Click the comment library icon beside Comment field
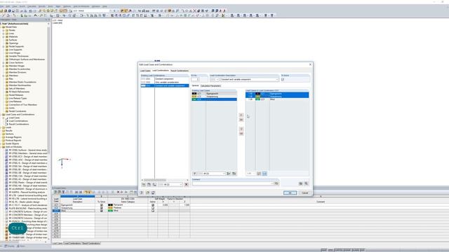The height and width of the screenshot is (252, 449). 276,183
